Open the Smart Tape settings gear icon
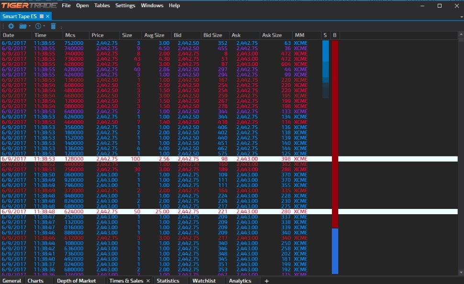464x284 pixels. [11, 26]
